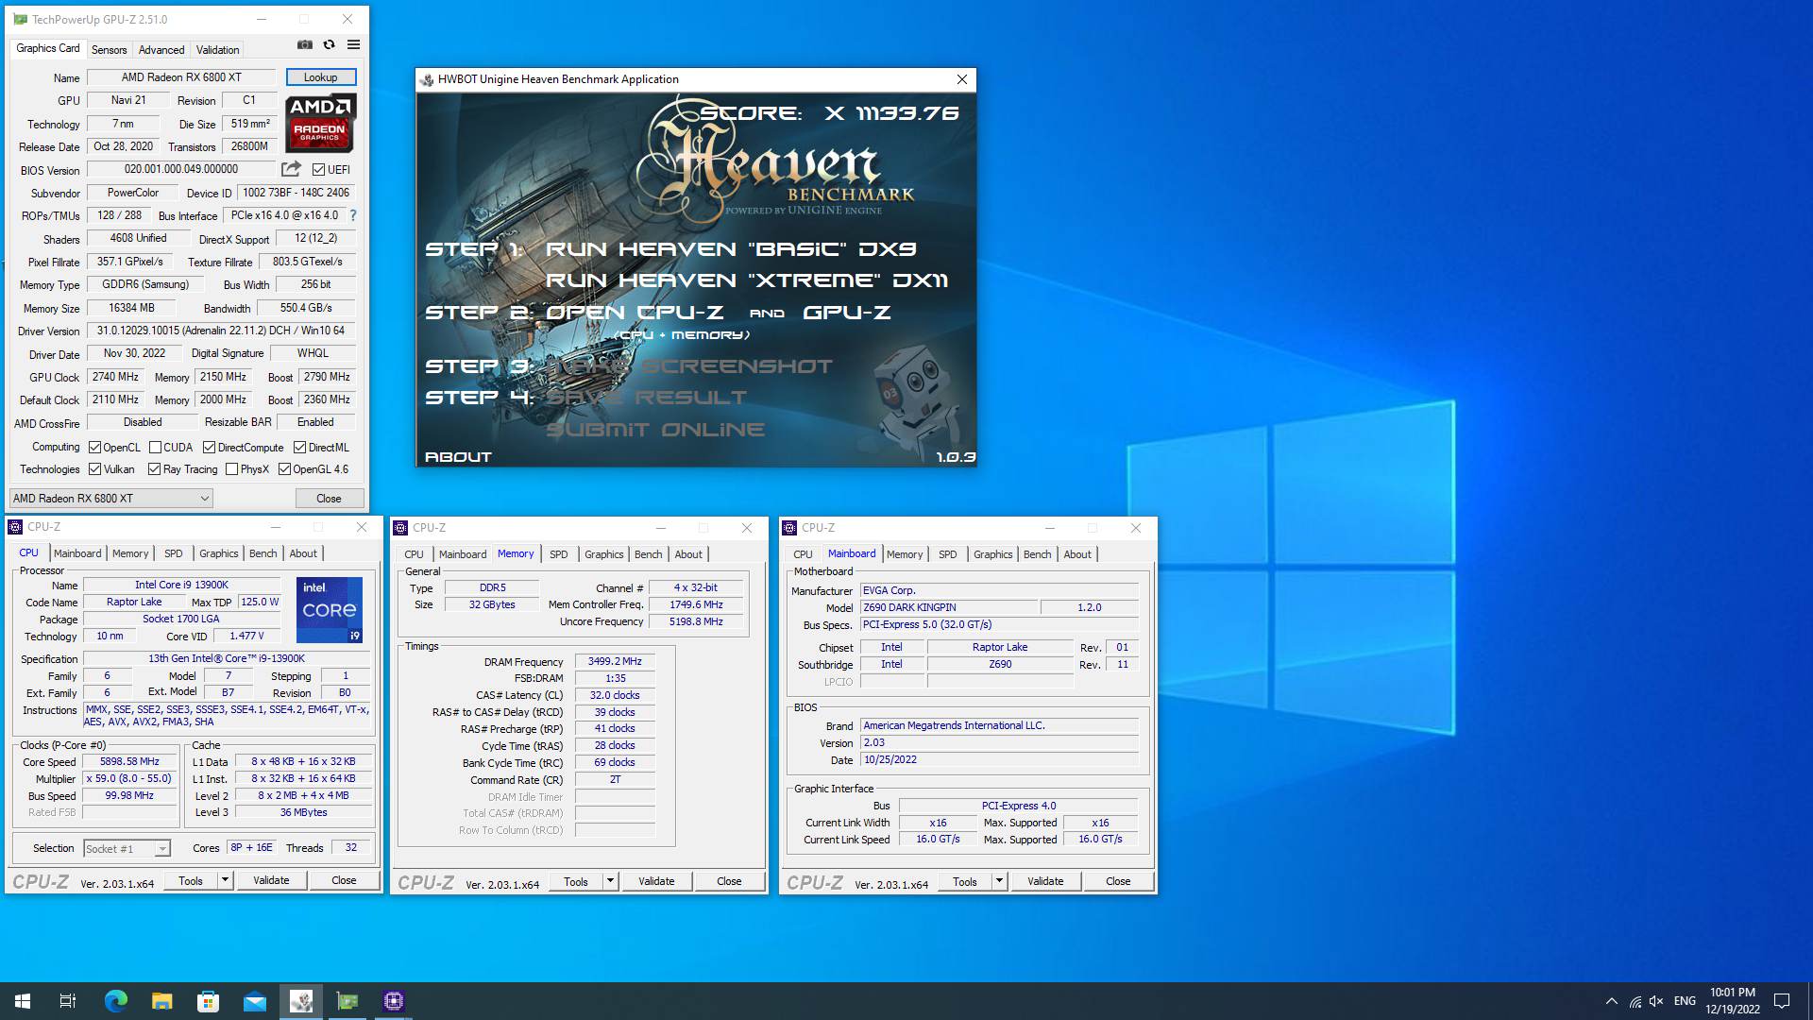Open the Graphics tab in CPU-Z Mainboard window
1813x1020 pixels.
tap(992, 554)
